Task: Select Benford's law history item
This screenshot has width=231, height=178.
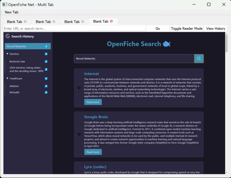Action: click(17, 62)
